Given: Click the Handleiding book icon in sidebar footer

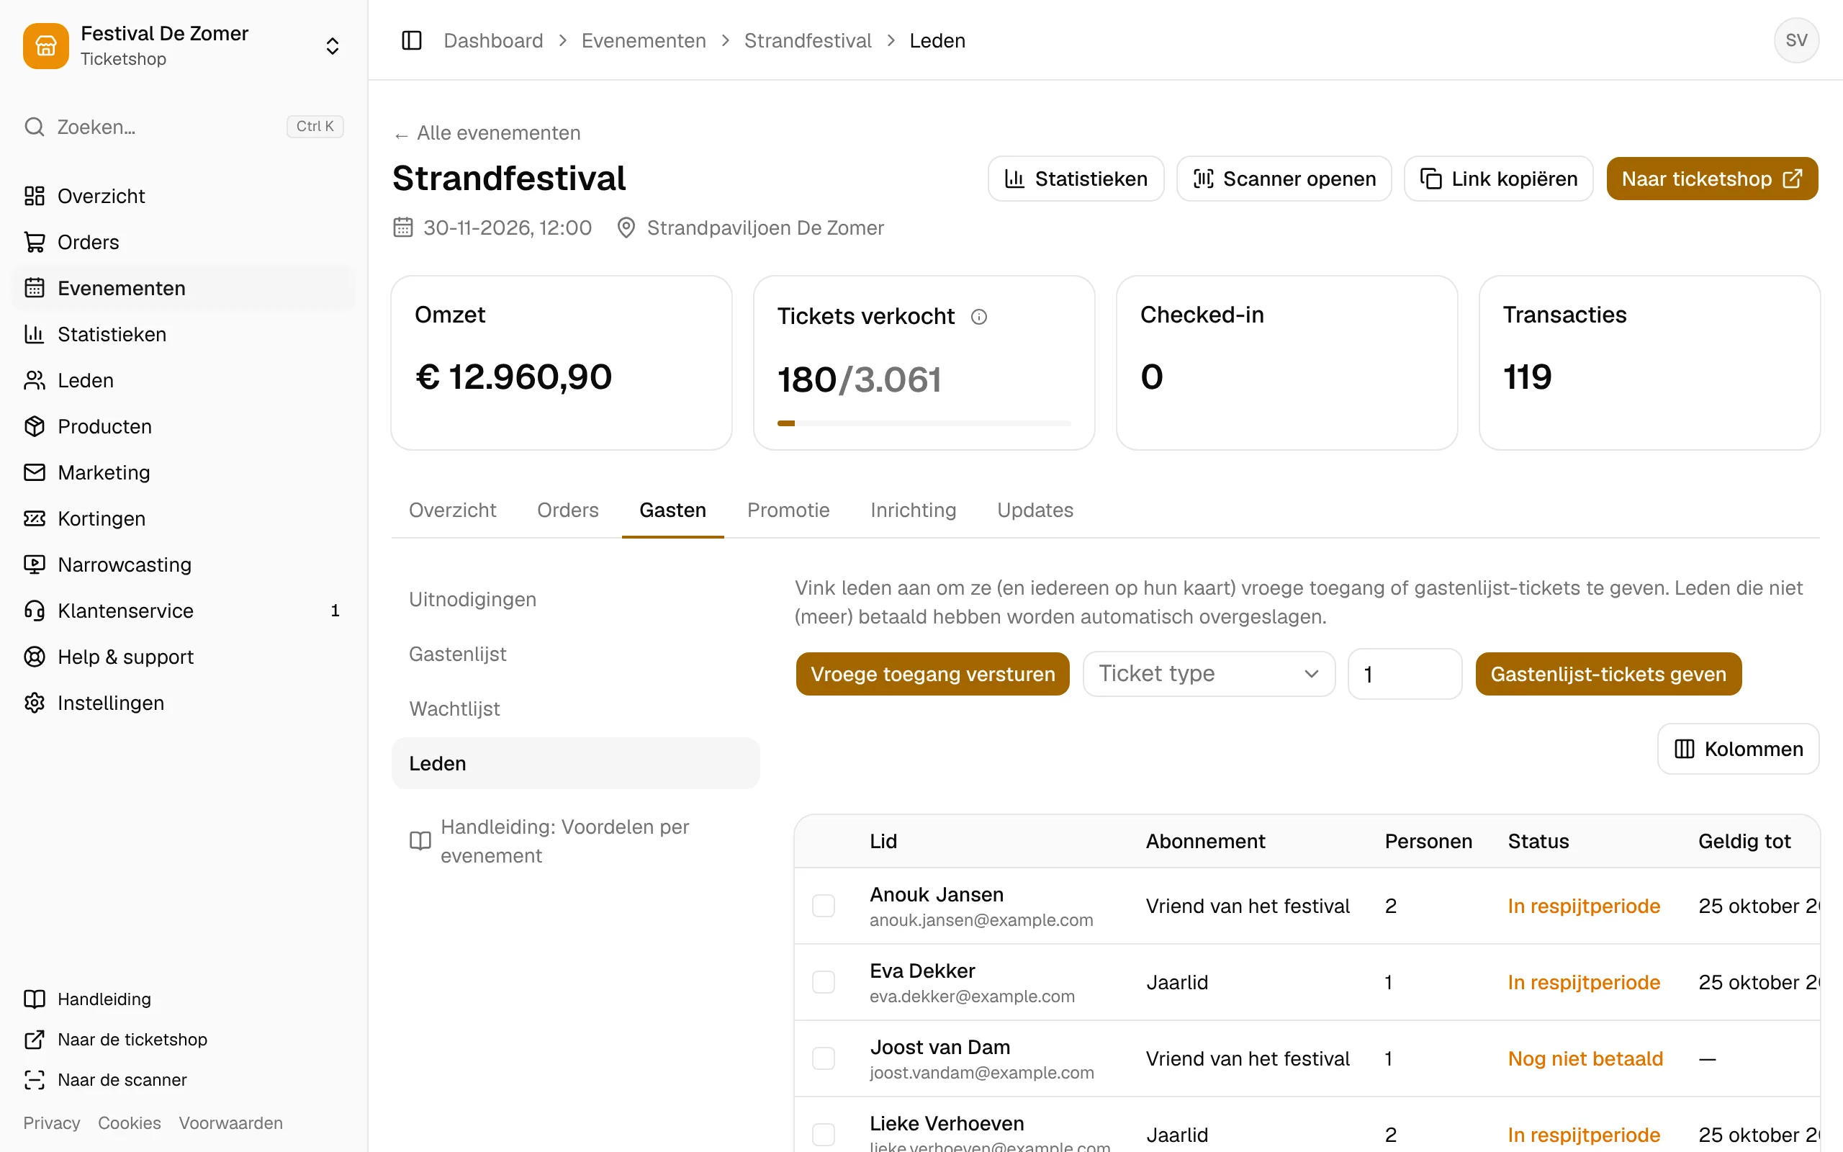Looking at the screenshot, I should (35, 999).
